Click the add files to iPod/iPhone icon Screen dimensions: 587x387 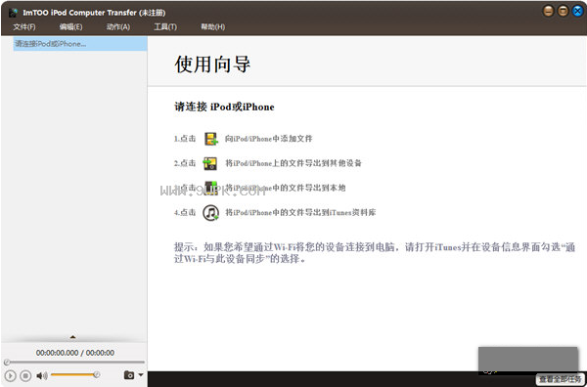coord(210,139)
